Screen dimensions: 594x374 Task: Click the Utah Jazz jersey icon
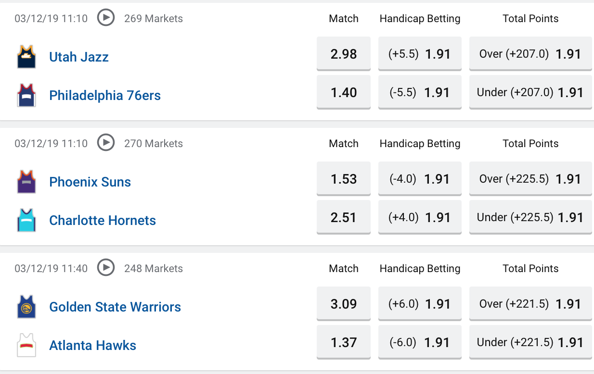tap(26, 57)
